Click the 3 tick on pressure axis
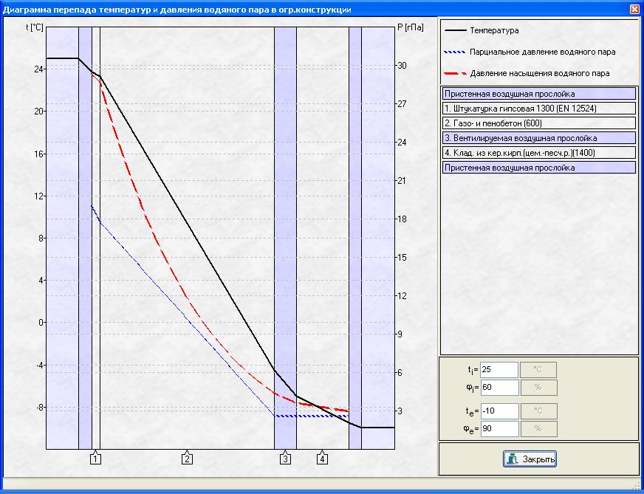This screenshot has width=644, height=494. [400, 411]
